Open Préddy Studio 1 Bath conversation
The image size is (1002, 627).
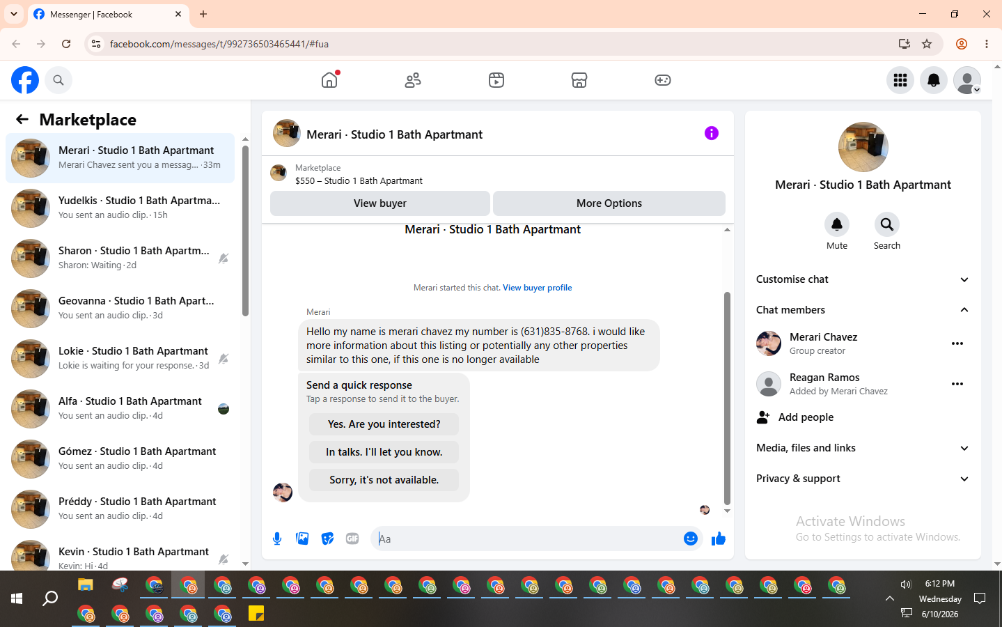pyautogui.click(x=120, y=509)
